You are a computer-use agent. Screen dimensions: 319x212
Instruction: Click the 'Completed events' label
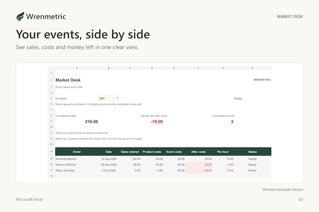[223, 116]
